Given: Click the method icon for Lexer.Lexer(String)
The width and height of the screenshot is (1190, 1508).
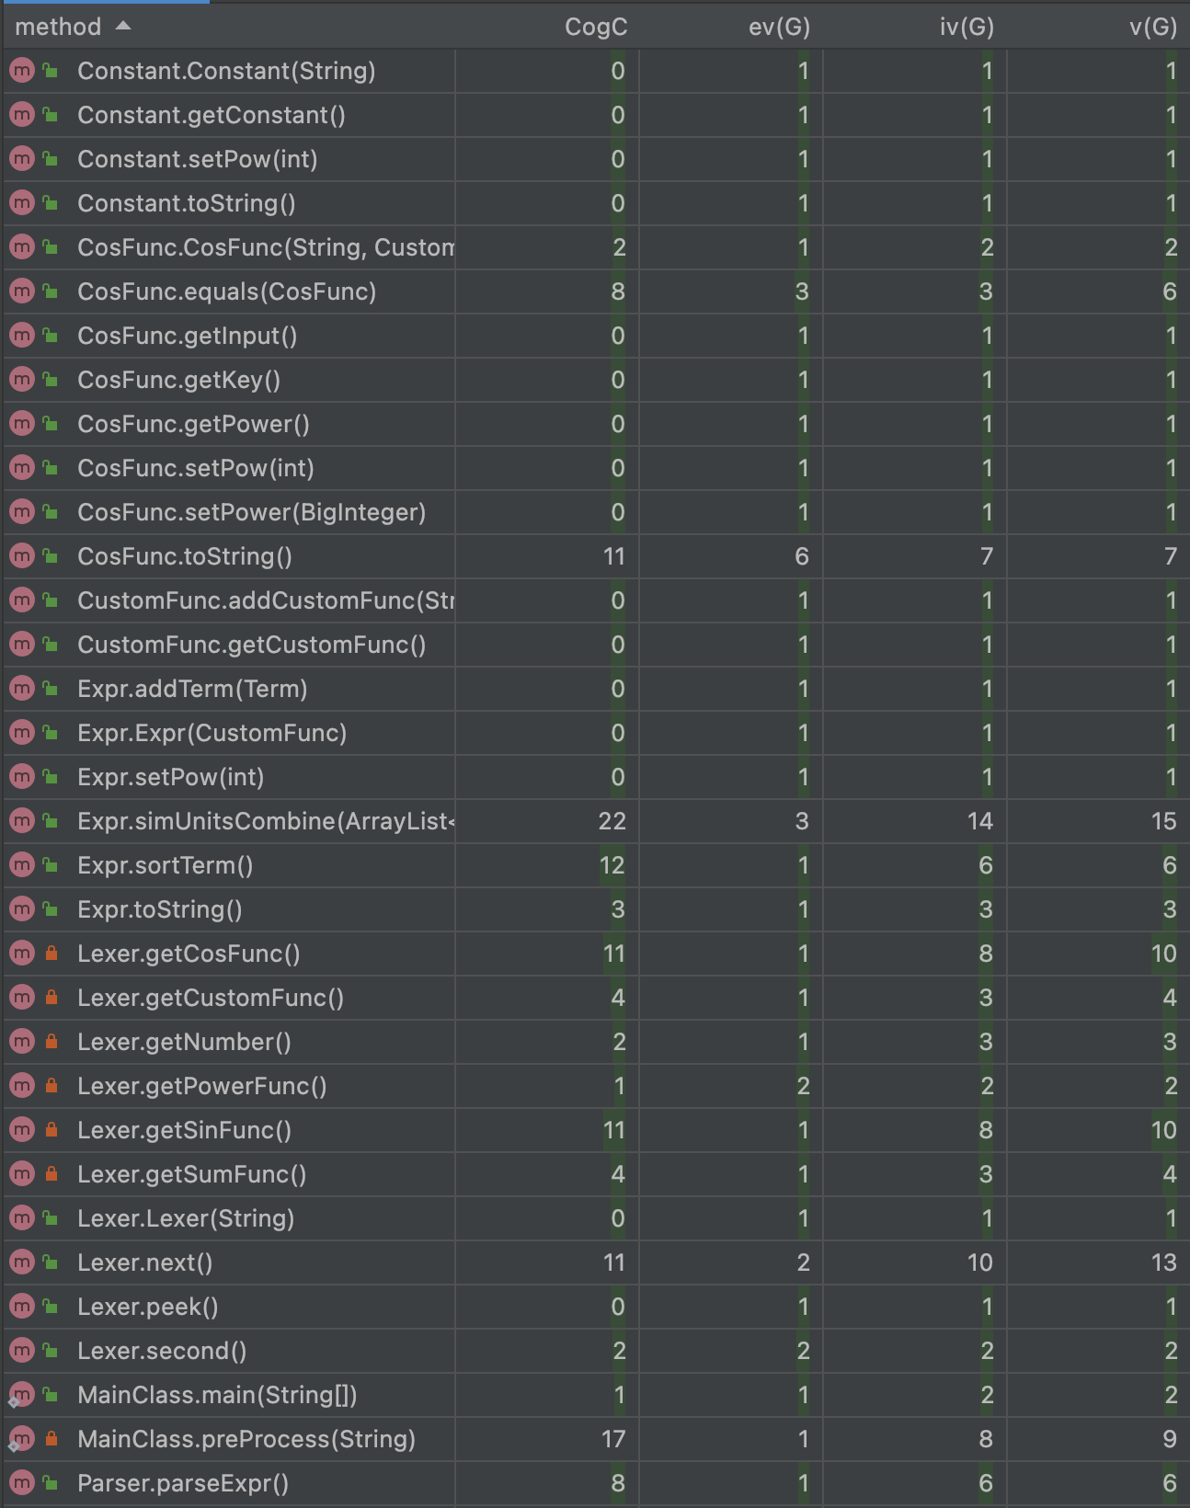Looking at the screenshot, I should point(22,1218).
